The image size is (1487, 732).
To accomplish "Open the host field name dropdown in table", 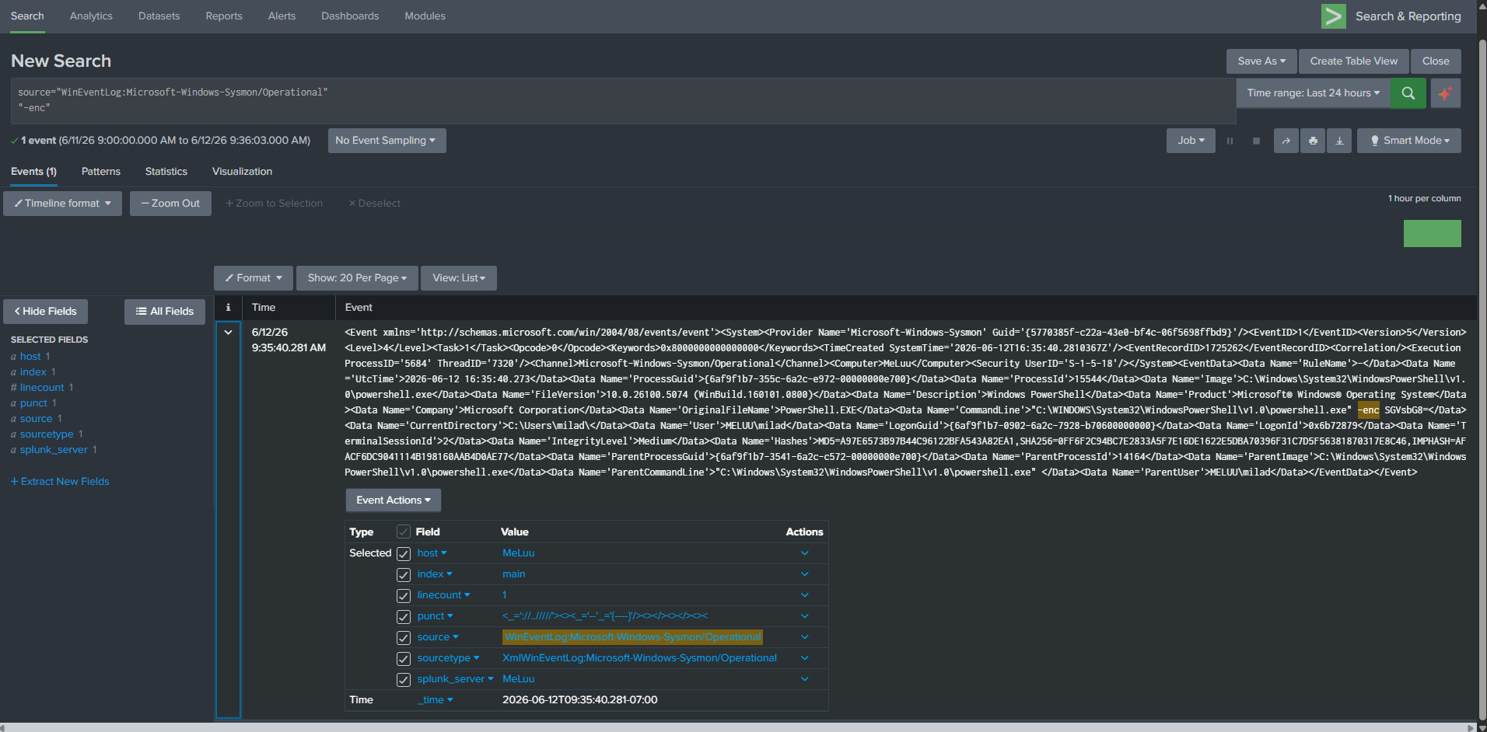I will click(x=432, y=553).
